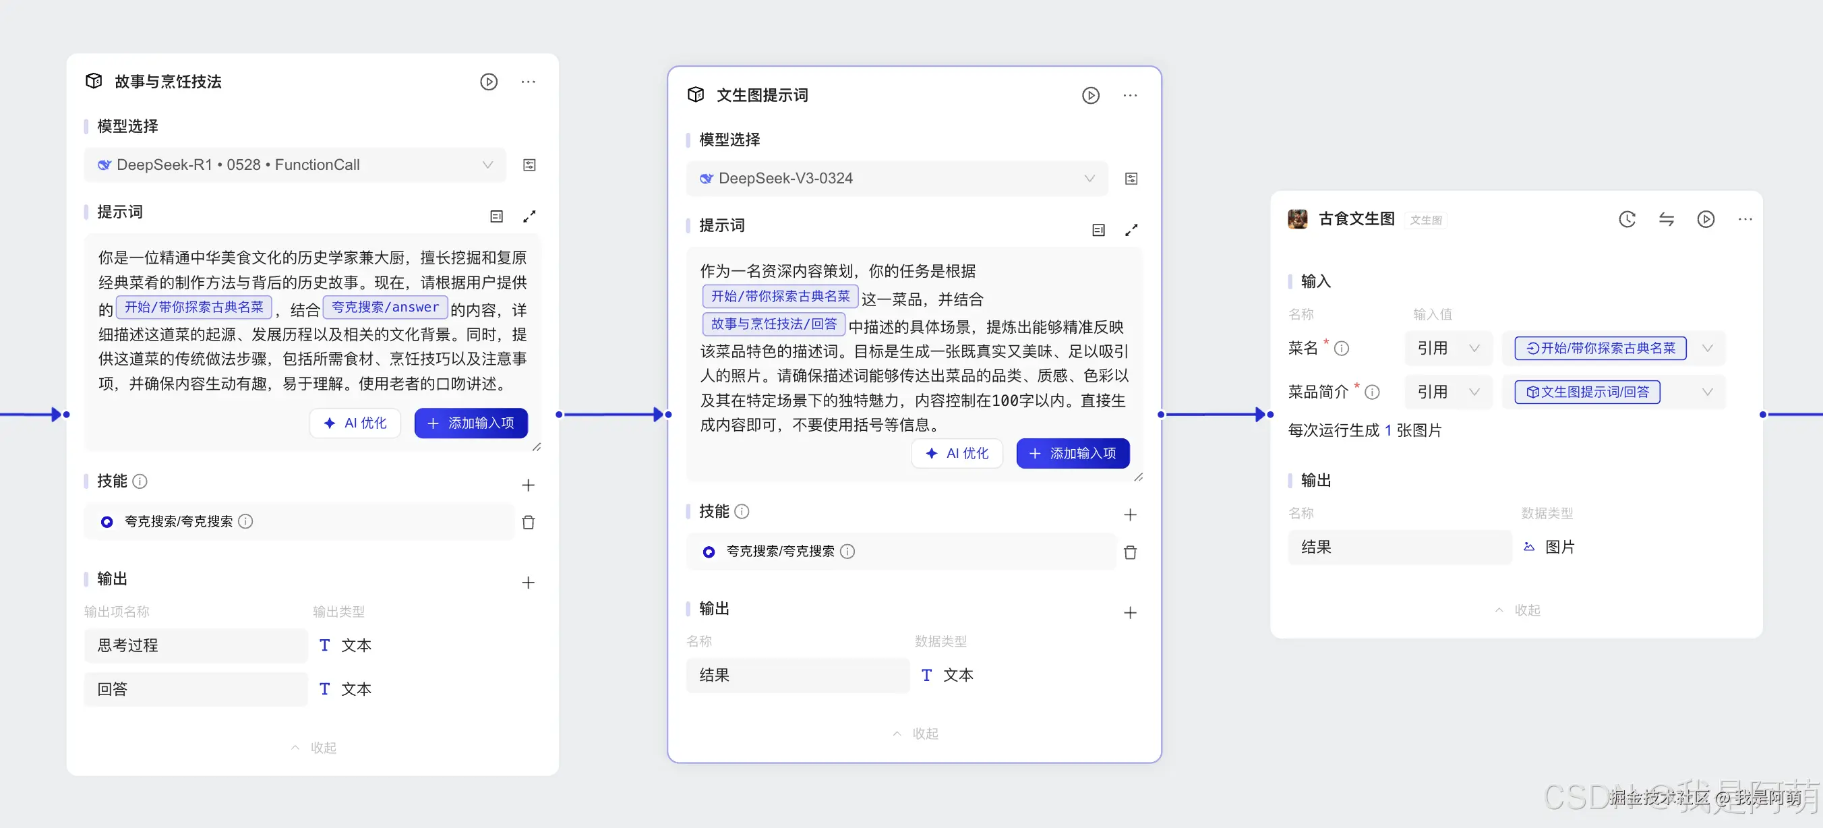
Task: Change 菜名 input type from 引用
Action: click(x=1448, y=348)
